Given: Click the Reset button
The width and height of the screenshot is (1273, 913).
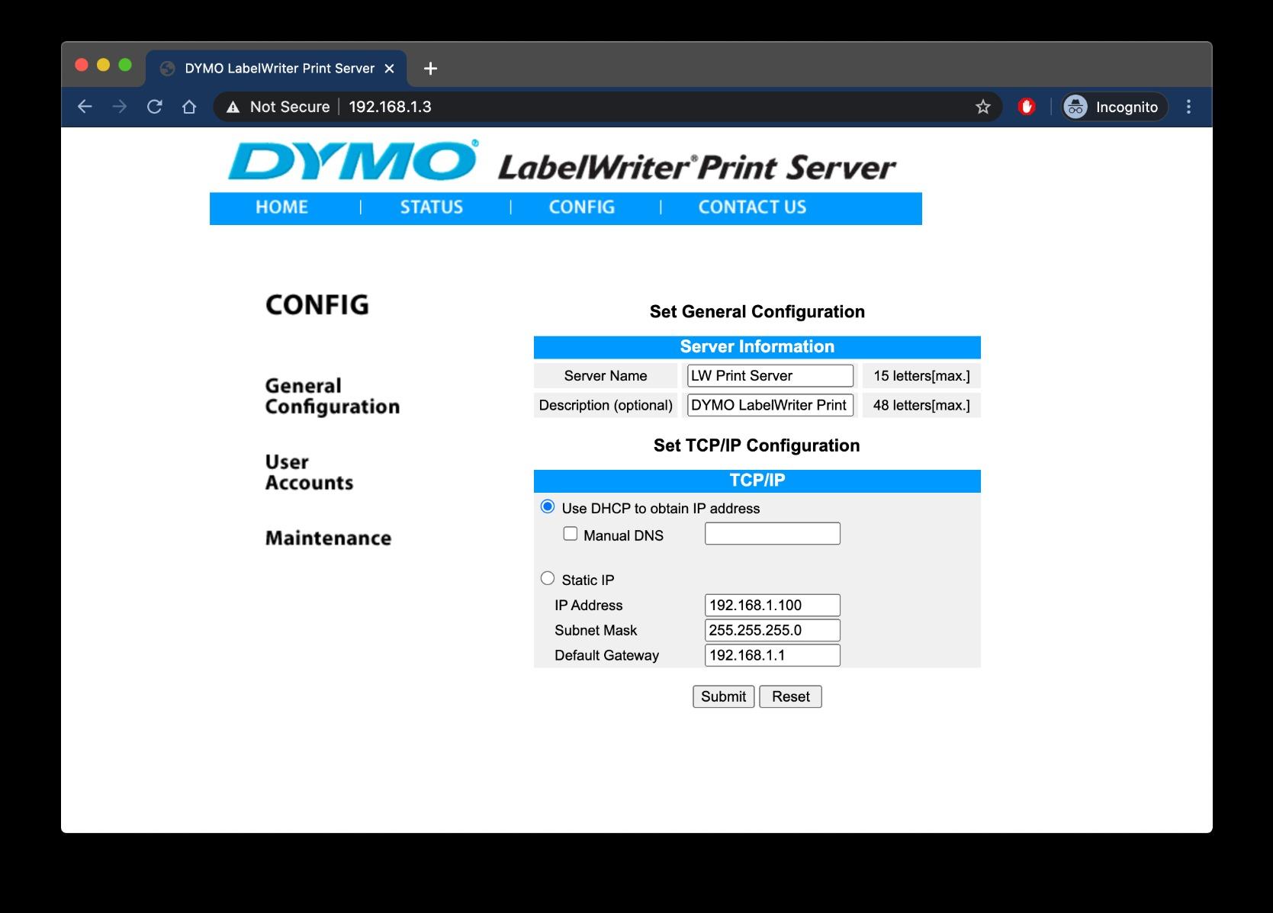Looking at the screenshot, I should click(x=791, y=696).
